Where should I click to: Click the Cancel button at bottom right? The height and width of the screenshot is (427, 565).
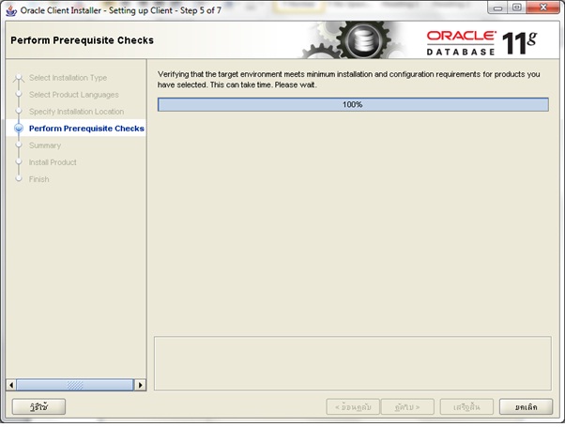[527, 407]
